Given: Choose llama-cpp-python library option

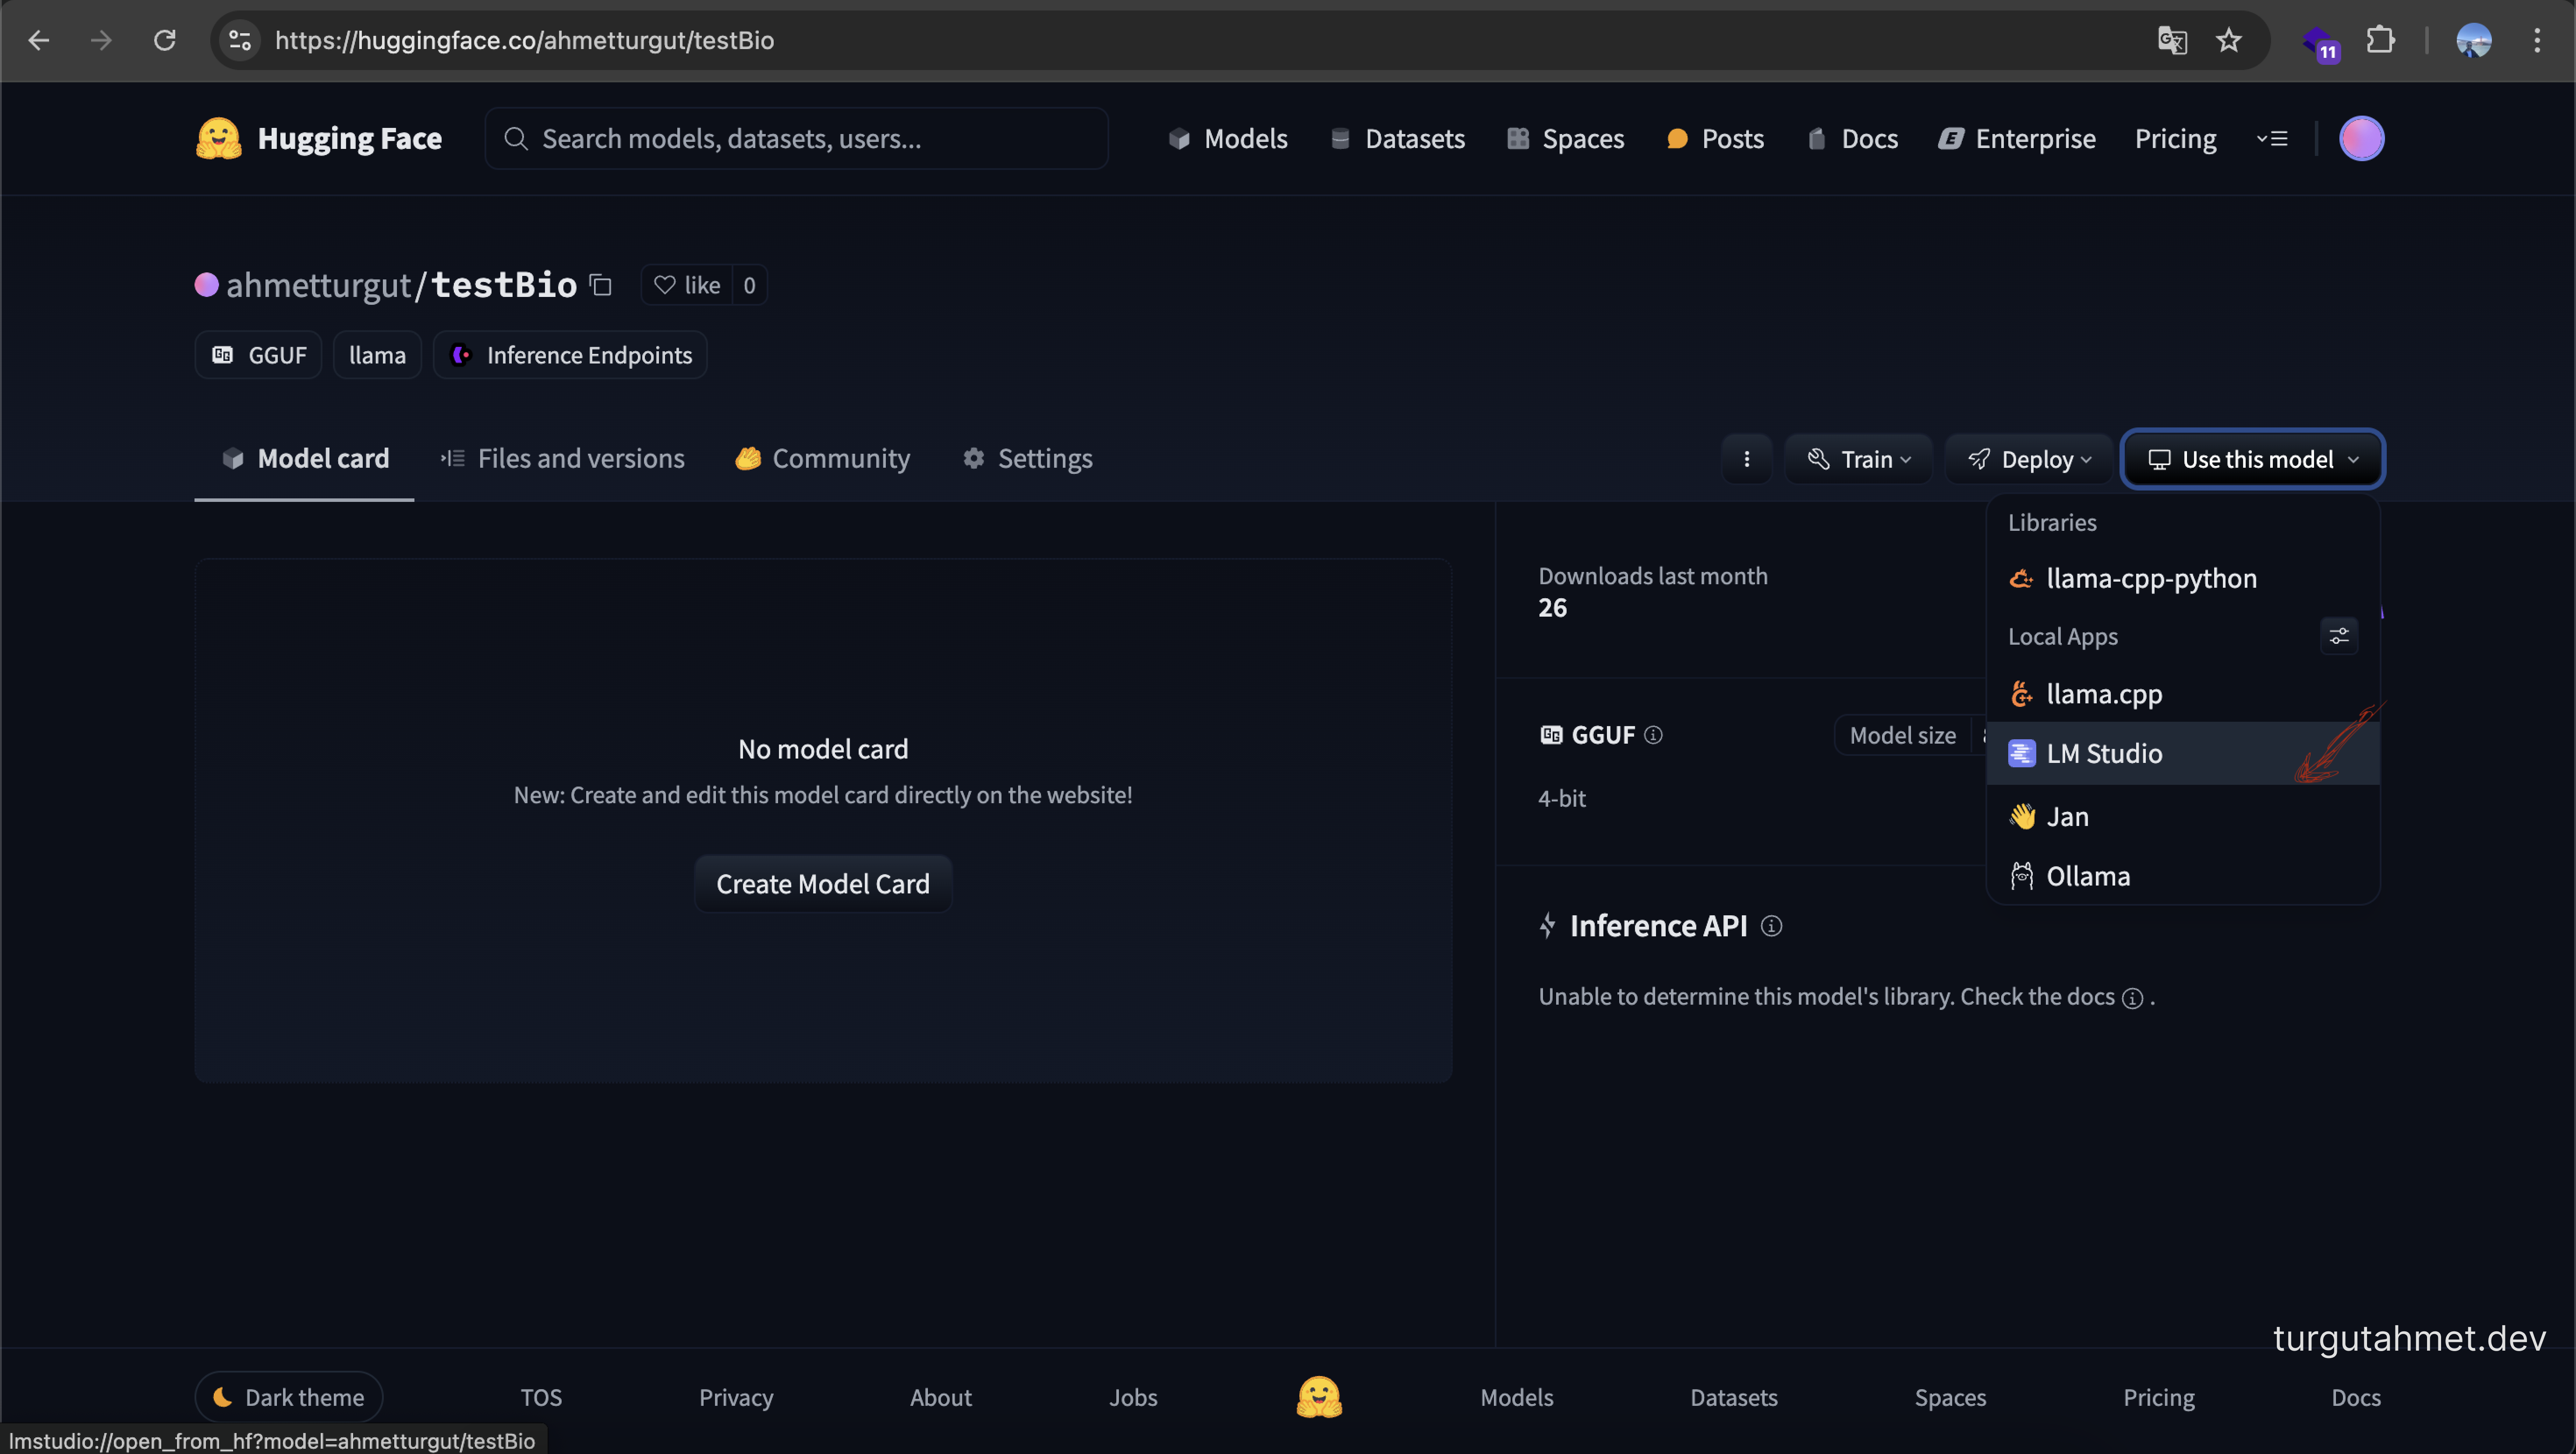Looking at the screenshot, I should pyautogui.click(x=2183, y=578).
